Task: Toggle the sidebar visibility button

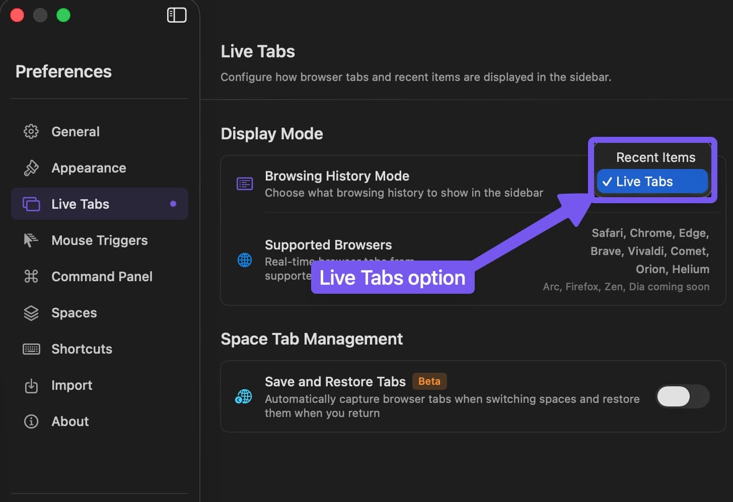Action: pyautogui.click(x=177, y=15)
